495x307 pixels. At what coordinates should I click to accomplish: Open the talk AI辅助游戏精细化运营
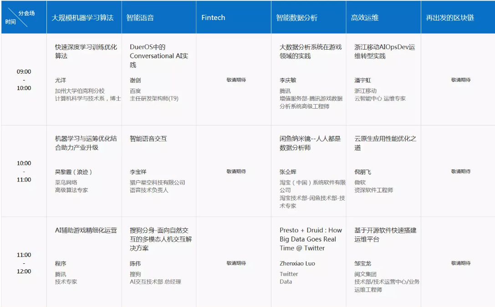click(x=86, y=231)
